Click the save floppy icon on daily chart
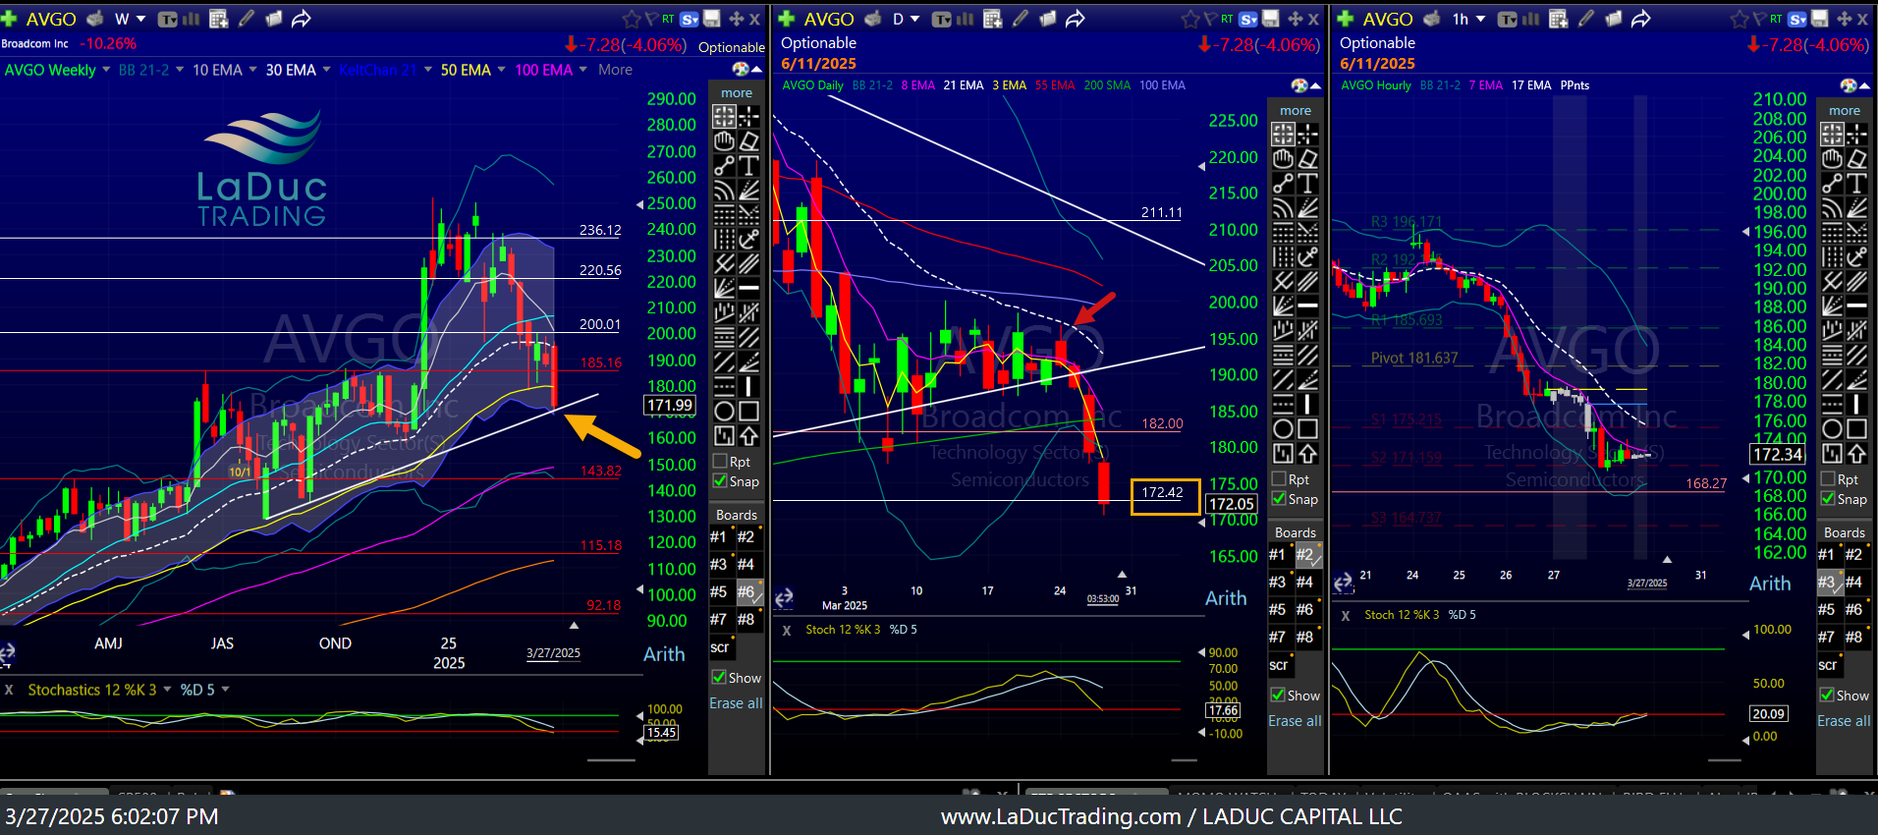This screenshot has width=1878, height=835. 1271,19
